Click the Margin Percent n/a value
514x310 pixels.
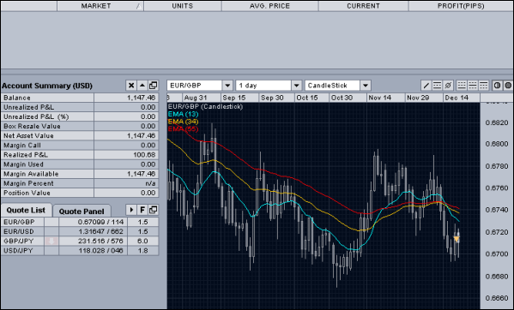pos(150,183)
